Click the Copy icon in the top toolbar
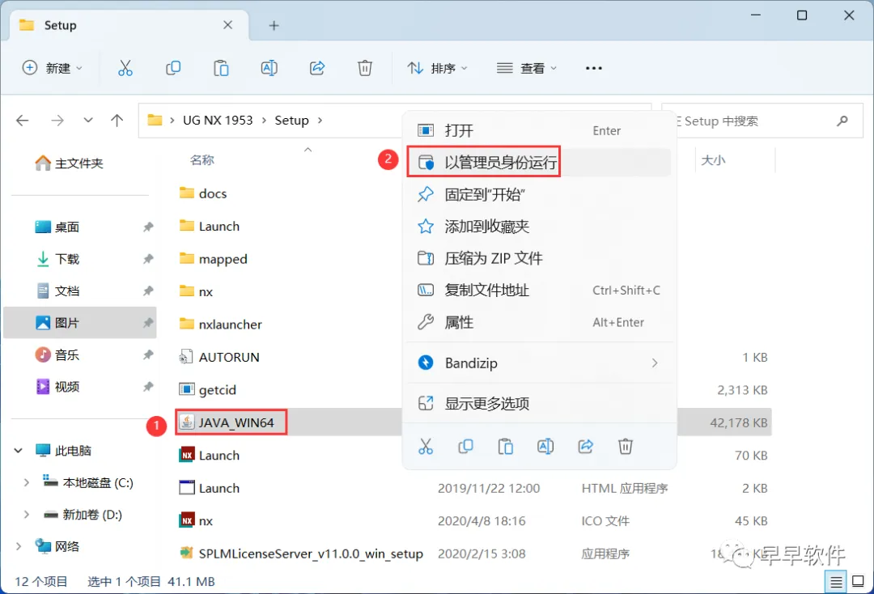Image resolution: width=874 pixels, height=594 pixels. pos(173,68)
